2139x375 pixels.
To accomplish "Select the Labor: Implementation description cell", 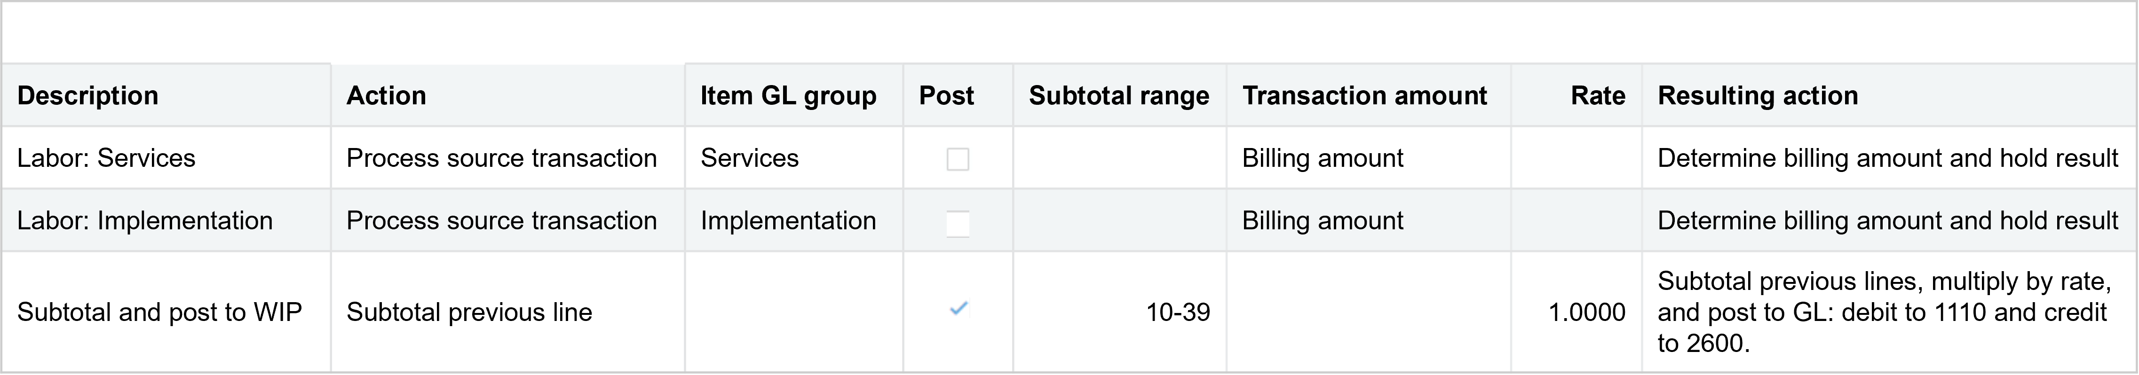I will [x=144, y=221].
